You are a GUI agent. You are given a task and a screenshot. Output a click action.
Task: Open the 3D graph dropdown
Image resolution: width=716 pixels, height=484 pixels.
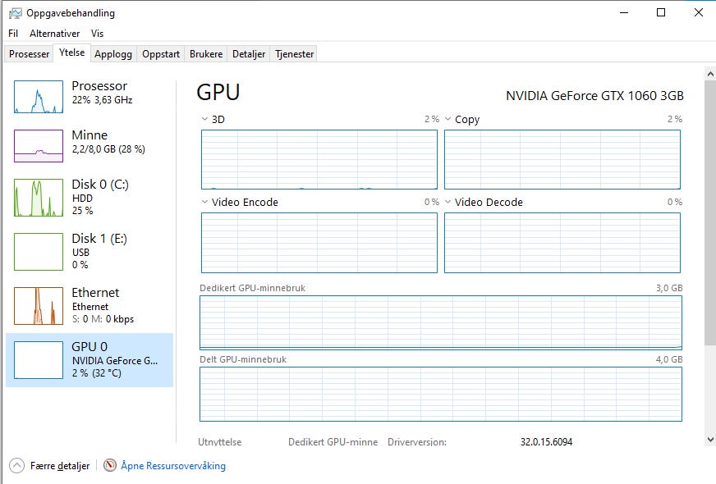[x=205, y=120]
